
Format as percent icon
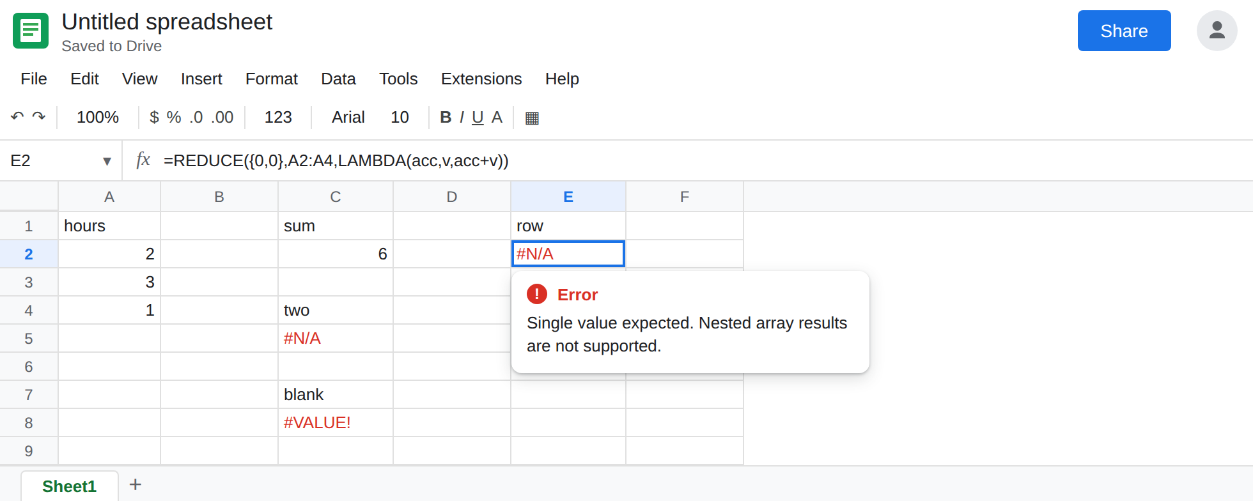tap(174, 117)
